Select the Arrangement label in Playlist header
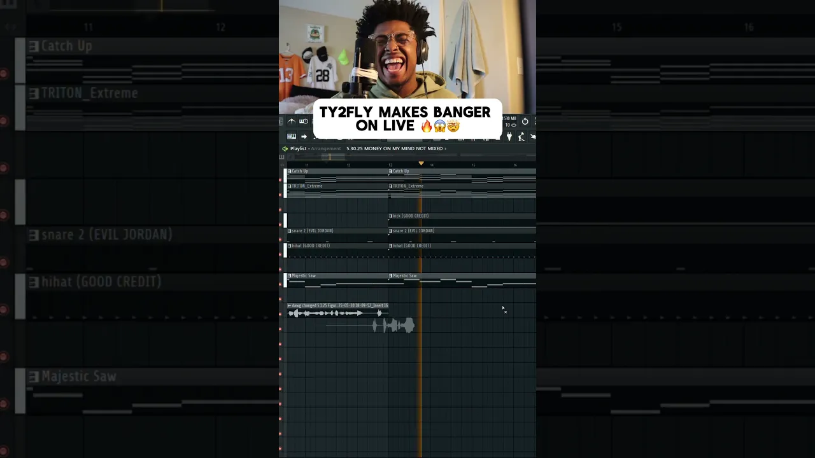The width and height of the screenshot is (815, 458). click(x=326, y=148)
